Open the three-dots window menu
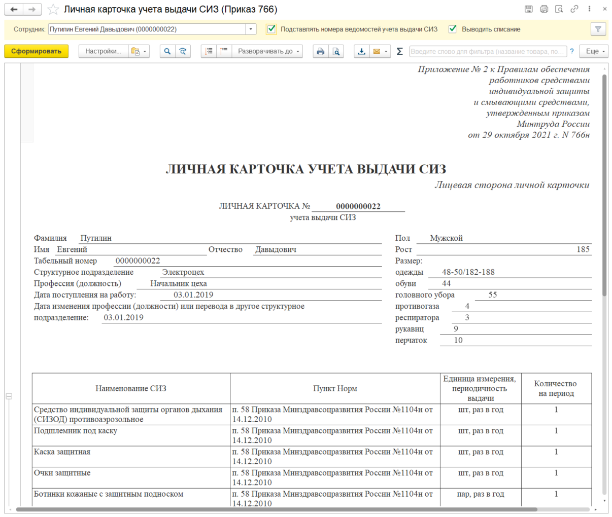 click(589, 9)
